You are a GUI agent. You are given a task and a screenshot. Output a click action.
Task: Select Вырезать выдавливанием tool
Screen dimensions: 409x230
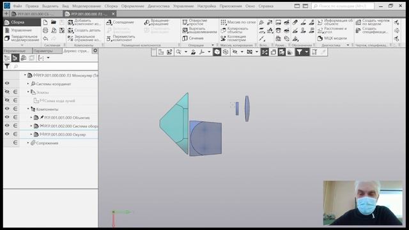(199, 31)
